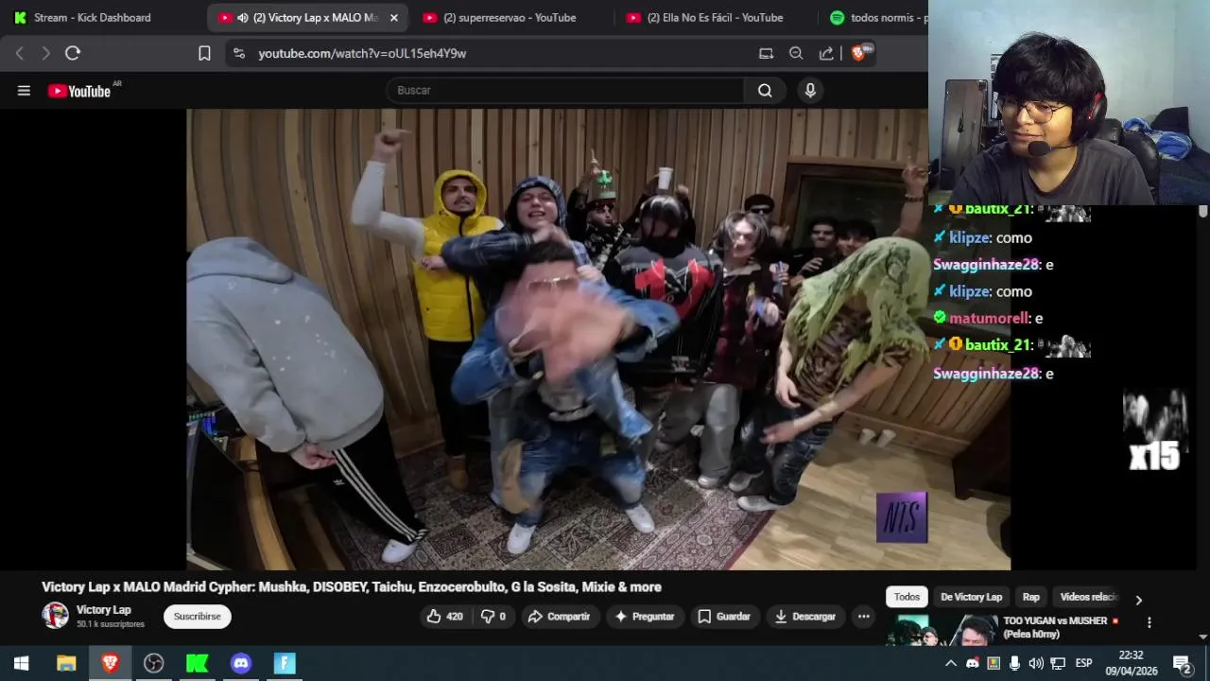Screen dimensions: 1210x681
Task: Dislike the video with thumbs down
Action: [493, 617]
